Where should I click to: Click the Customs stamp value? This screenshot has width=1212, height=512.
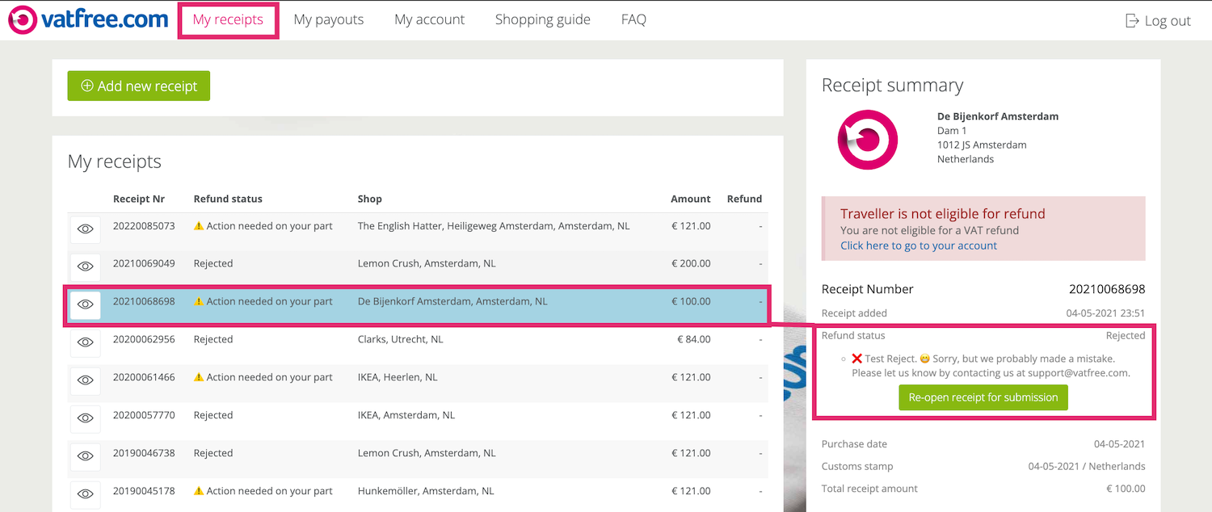pos(1087,466)
